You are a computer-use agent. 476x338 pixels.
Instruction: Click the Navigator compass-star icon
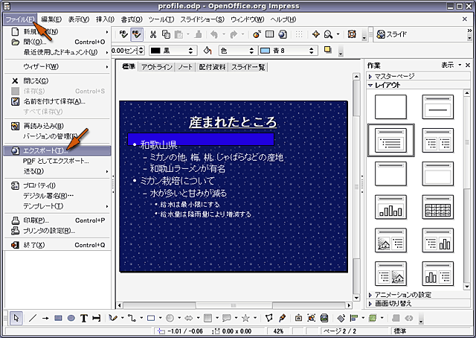pyautogui.click(x=315, y=34)
